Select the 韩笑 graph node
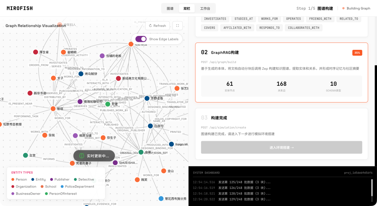Image resolution: width=377 pixels, height=206 pixels. (137, 180)
